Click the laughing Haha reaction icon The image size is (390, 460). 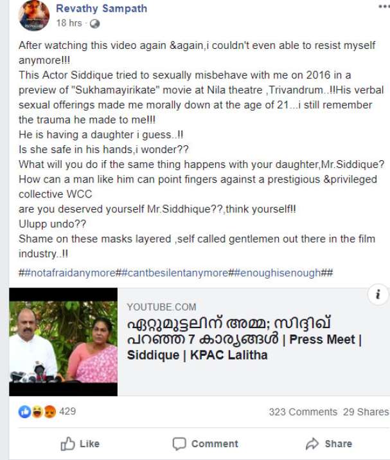37,412
